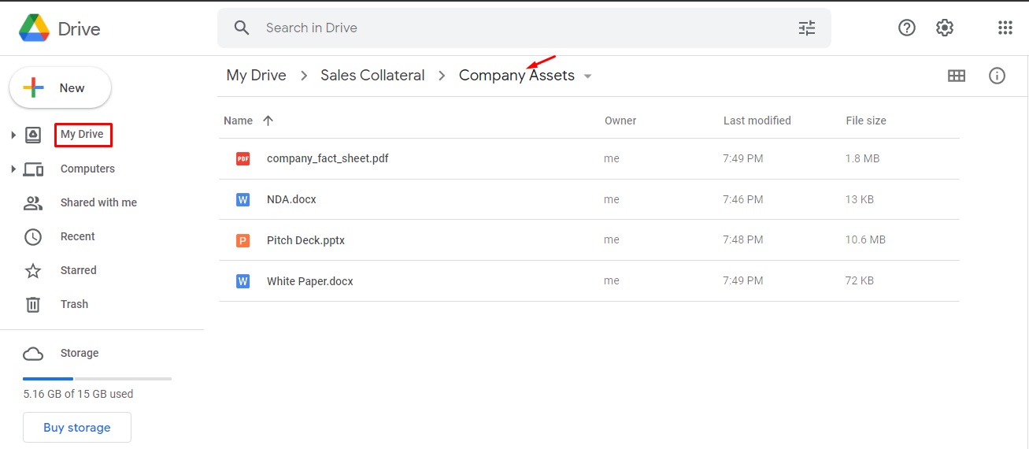Open the Company Assets folder dropdown

pos(587,76)
